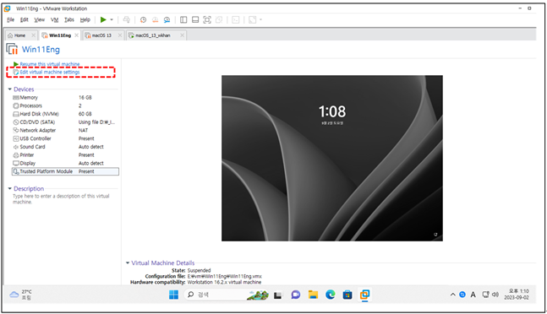The width and height of the screenshot is (547, 314).
Task: Toggle the thumbnail bar icon
Action: pos(195,20)
